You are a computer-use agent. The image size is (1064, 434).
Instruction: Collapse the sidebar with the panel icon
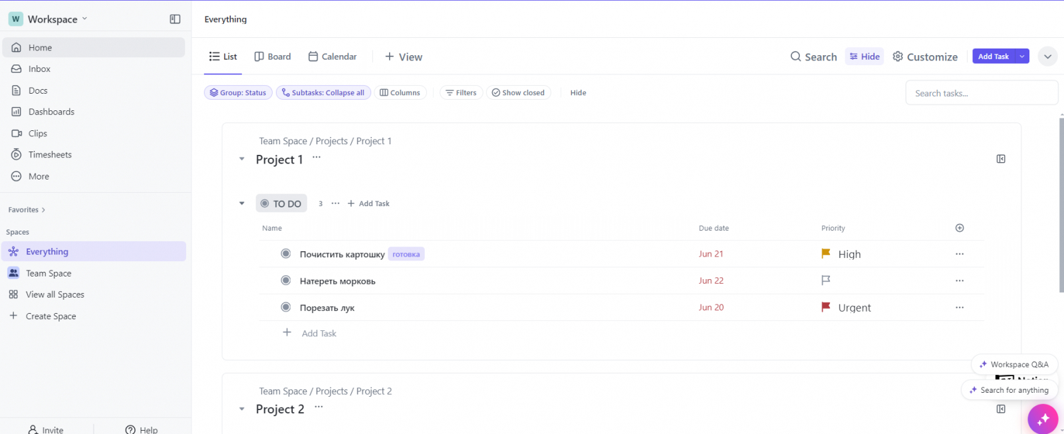pyautogui.click(x=175, y=19)
